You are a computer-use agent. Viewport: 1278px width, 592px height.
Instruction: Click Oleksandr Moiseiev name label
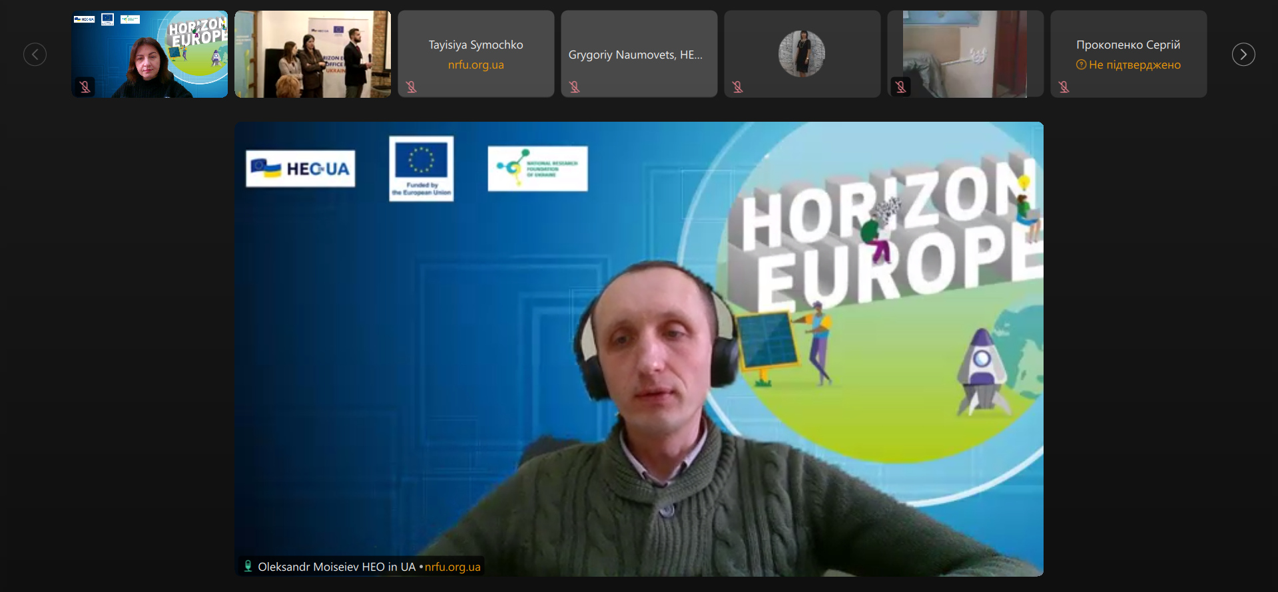click(x=336, y=567)
